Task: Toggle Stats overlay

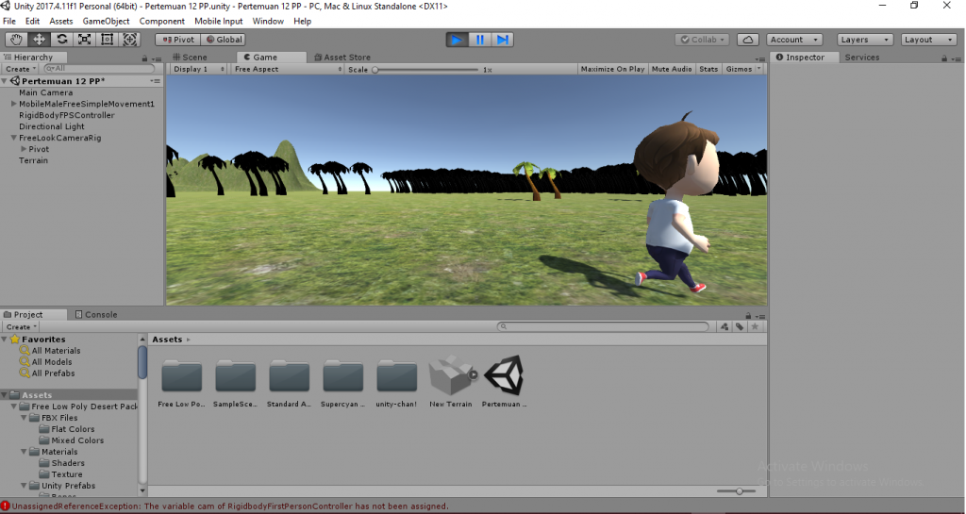Action: pos(708,69)
